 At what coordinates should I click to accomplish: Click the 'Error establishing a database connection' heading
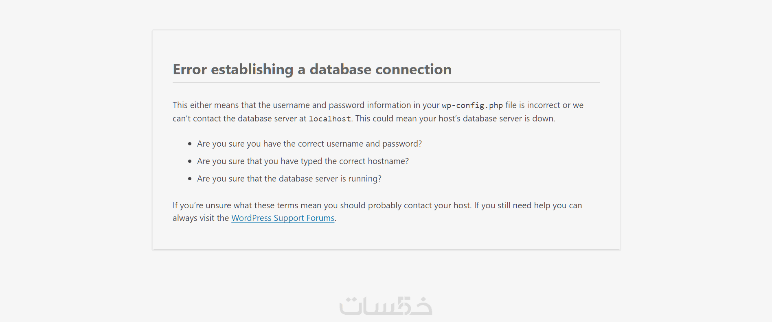coord(312,69)
